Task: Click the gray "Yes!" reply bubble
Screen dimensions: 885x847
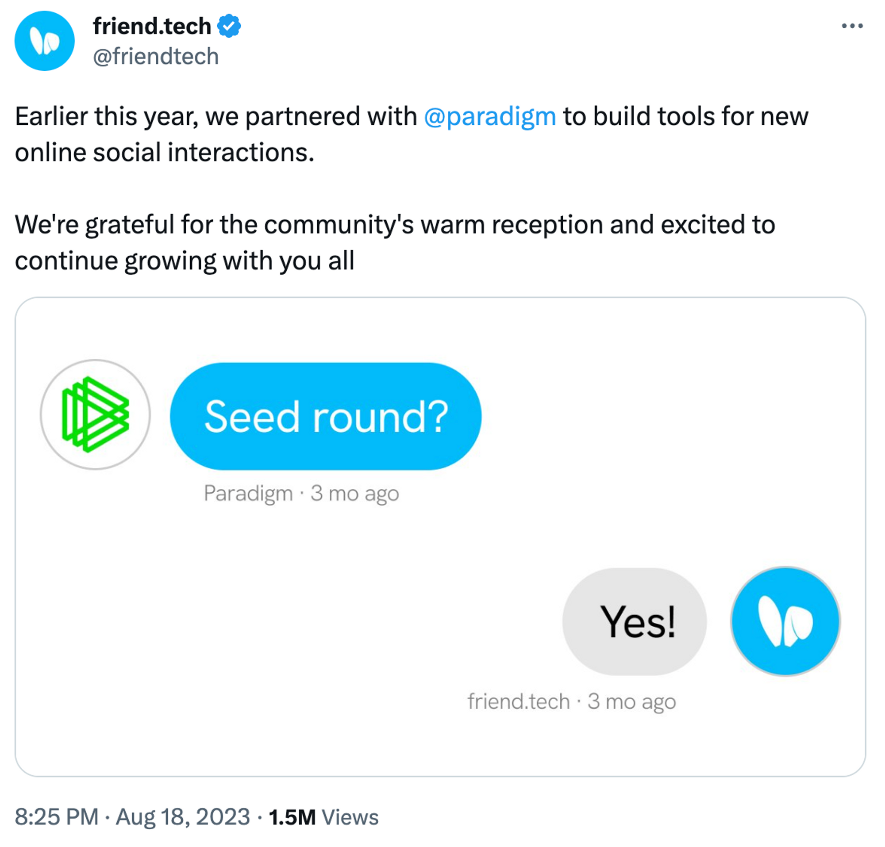Action: tap(634, 621)
